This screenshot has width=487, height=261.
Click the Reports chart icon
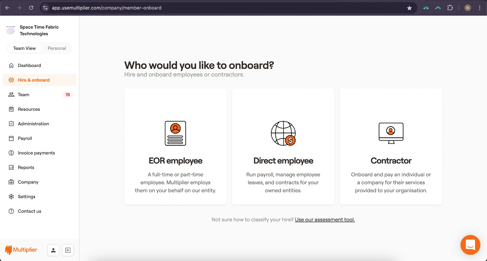(x=11, y=168)
